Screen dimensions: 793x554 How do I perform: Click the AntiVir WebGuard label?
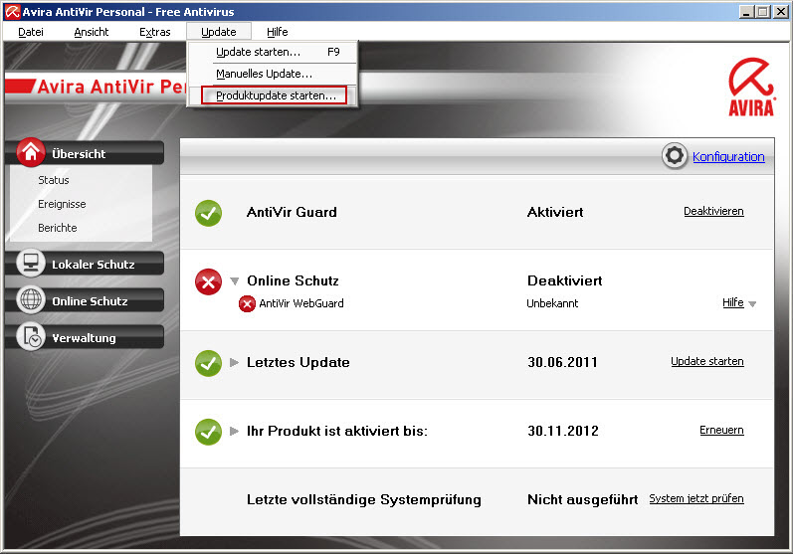[300, 303]
